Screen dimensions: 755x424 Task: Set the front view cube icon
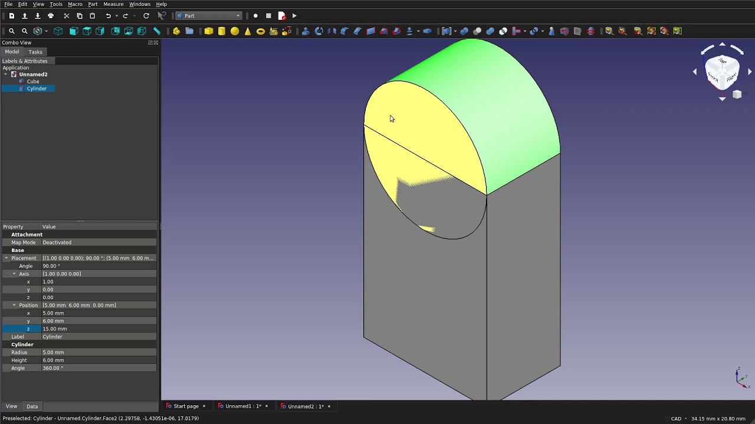[x=74, y=31]
